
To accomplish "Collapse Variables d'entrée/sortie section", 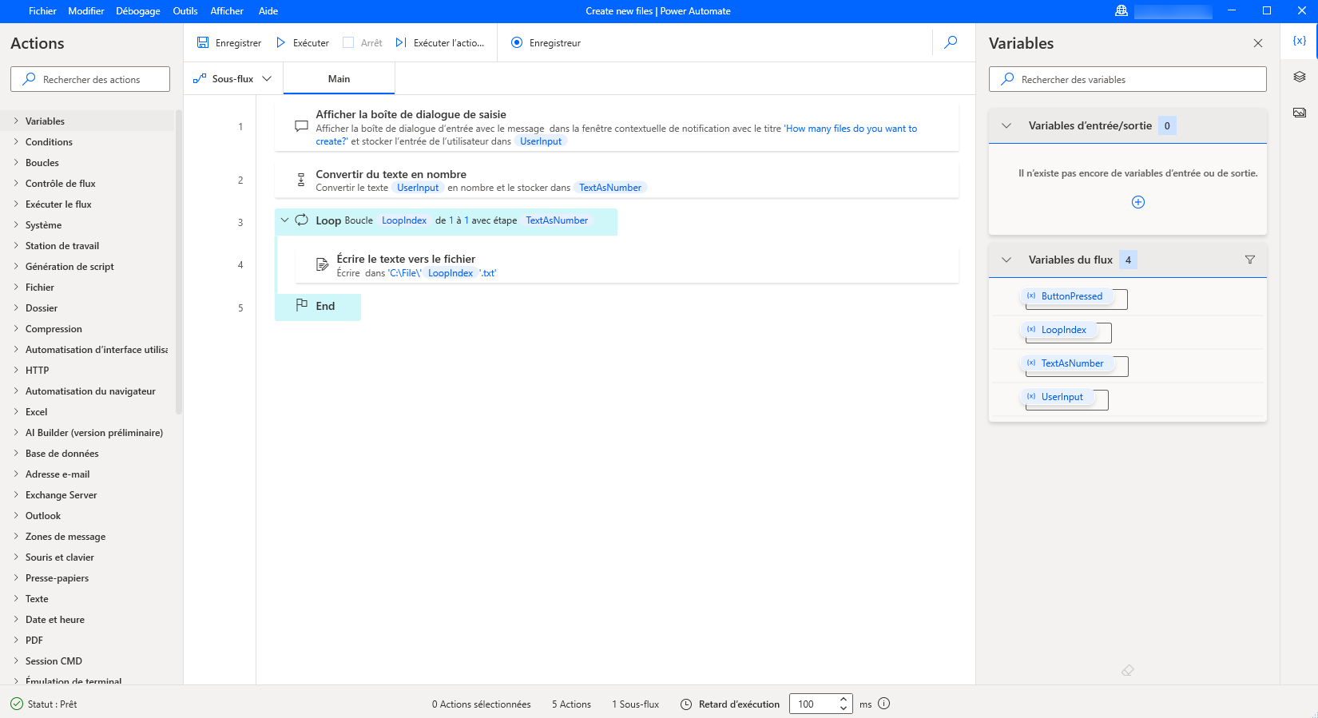I will coord(1006,125).
